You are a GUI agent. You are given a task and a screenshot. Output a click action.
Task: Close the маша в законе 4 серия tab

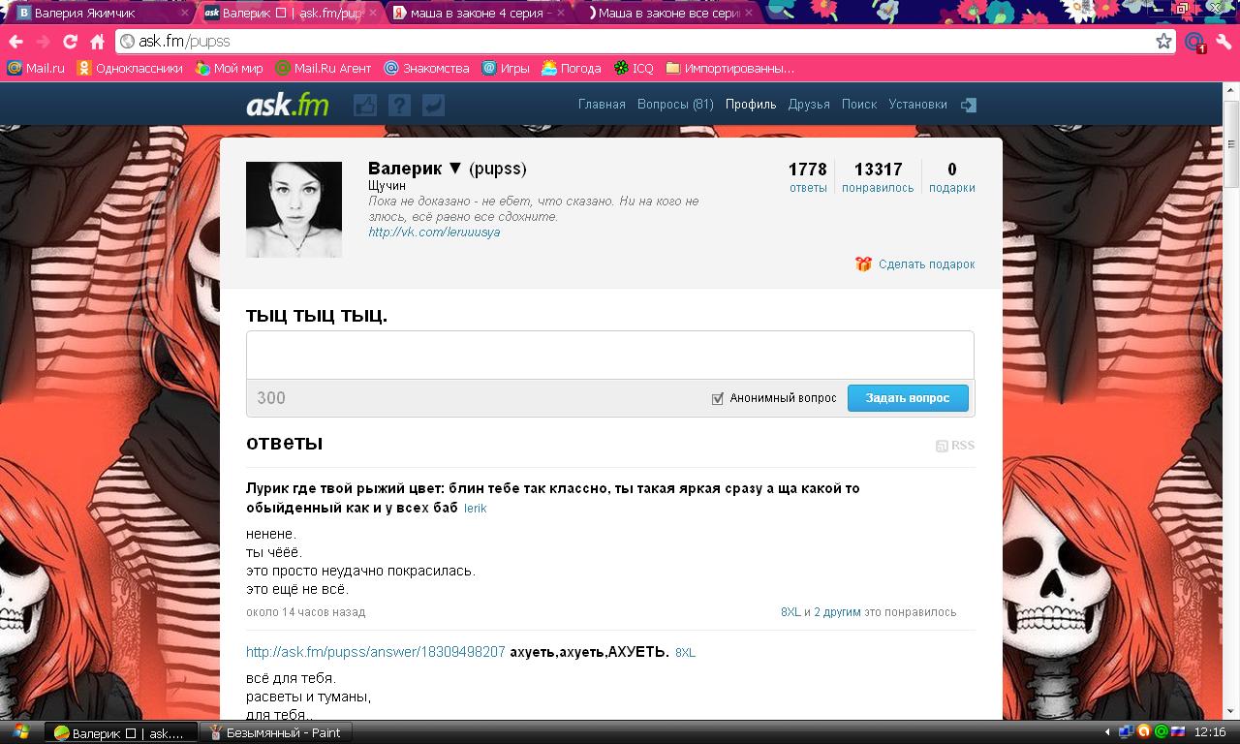[x=560, y=14]
